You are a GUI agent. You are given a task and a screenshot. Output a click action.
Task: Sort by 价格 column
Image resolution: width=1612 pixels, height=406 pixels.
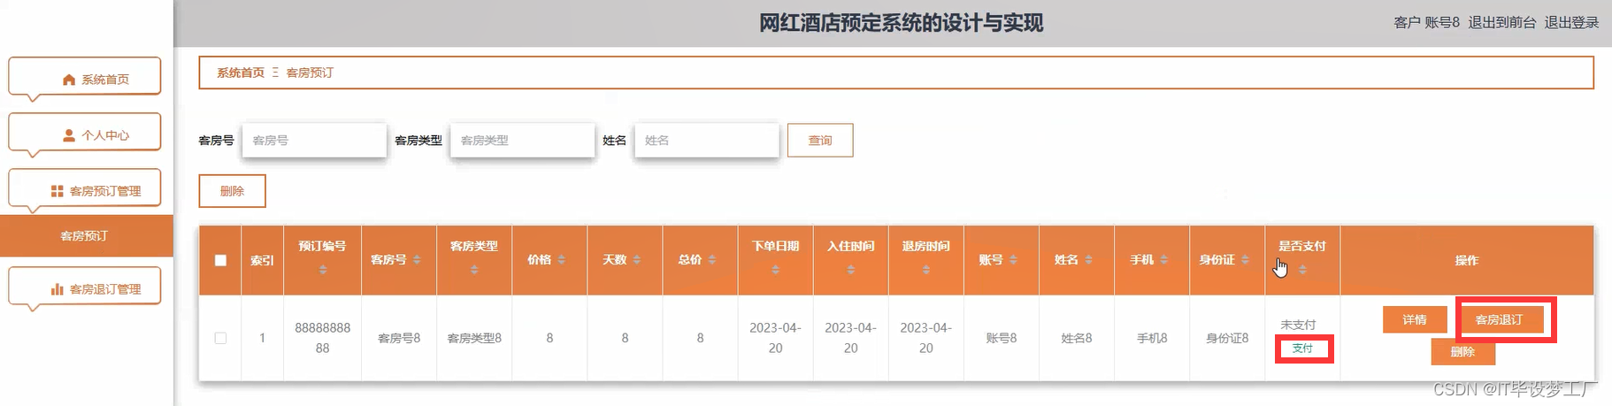(561, 260)
